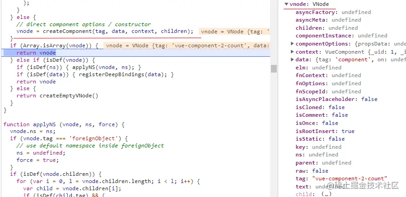
Task: Select the componentInstance: undefined row
Action: [x=341, y=36]
